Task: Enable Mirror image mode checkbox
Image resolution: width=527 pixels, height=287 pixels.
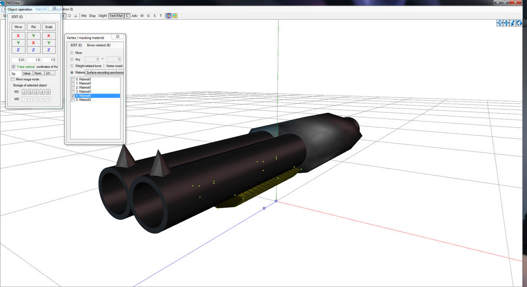Action: [13, 79]
